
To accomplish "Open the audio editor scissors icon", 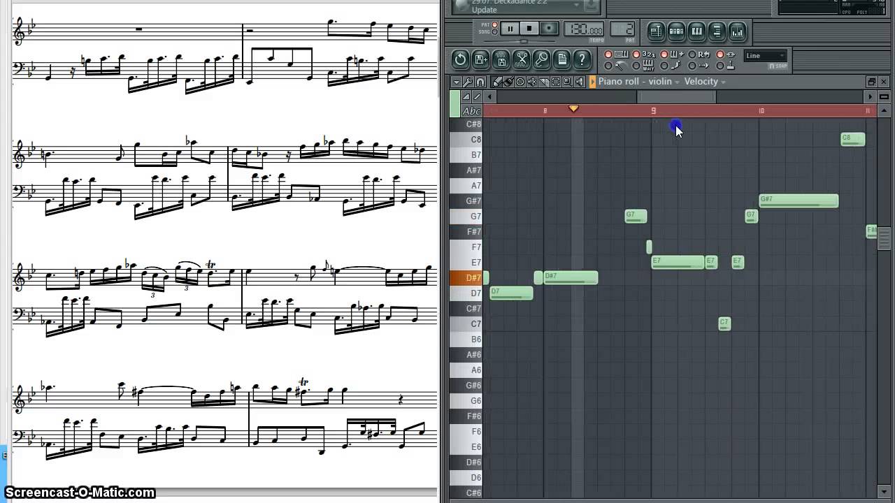I will pos(522,59).
